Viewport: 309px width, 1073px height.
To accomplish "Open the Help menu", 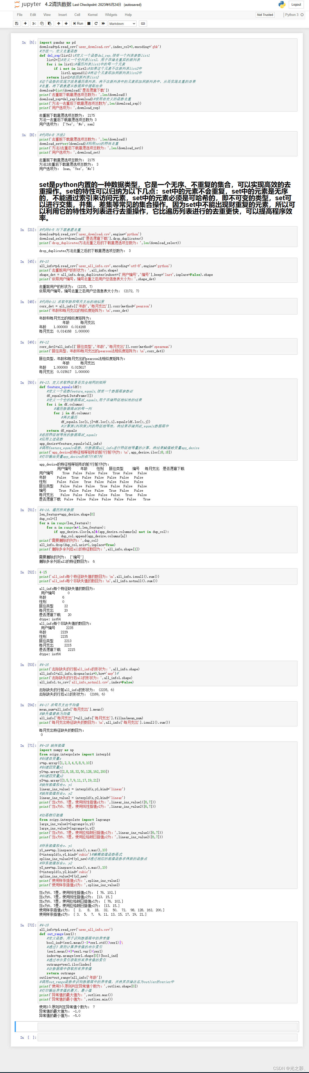I will click(x=128, y=15).
